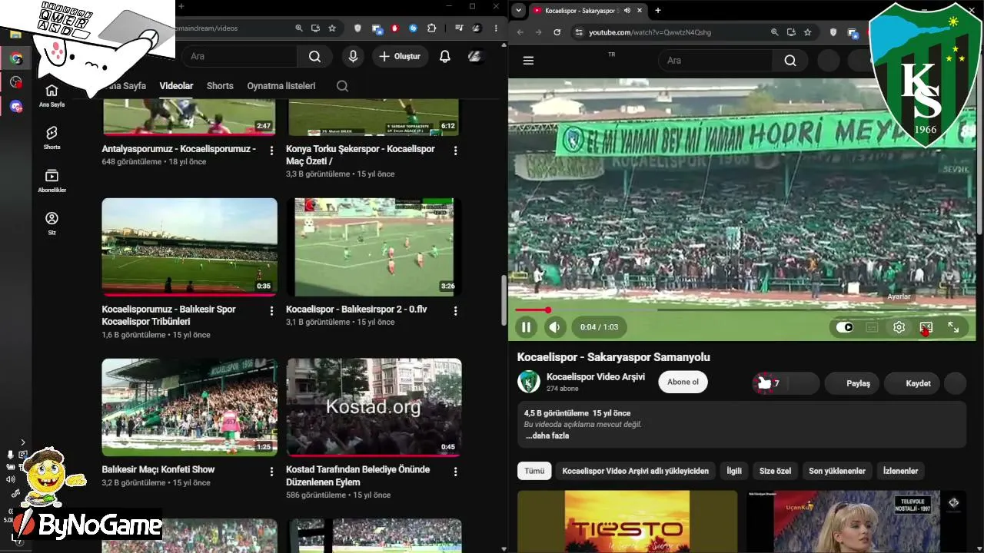Switch to the Videolar channel tab
Screen dimensions: 984x553
[x=176, y=86]
